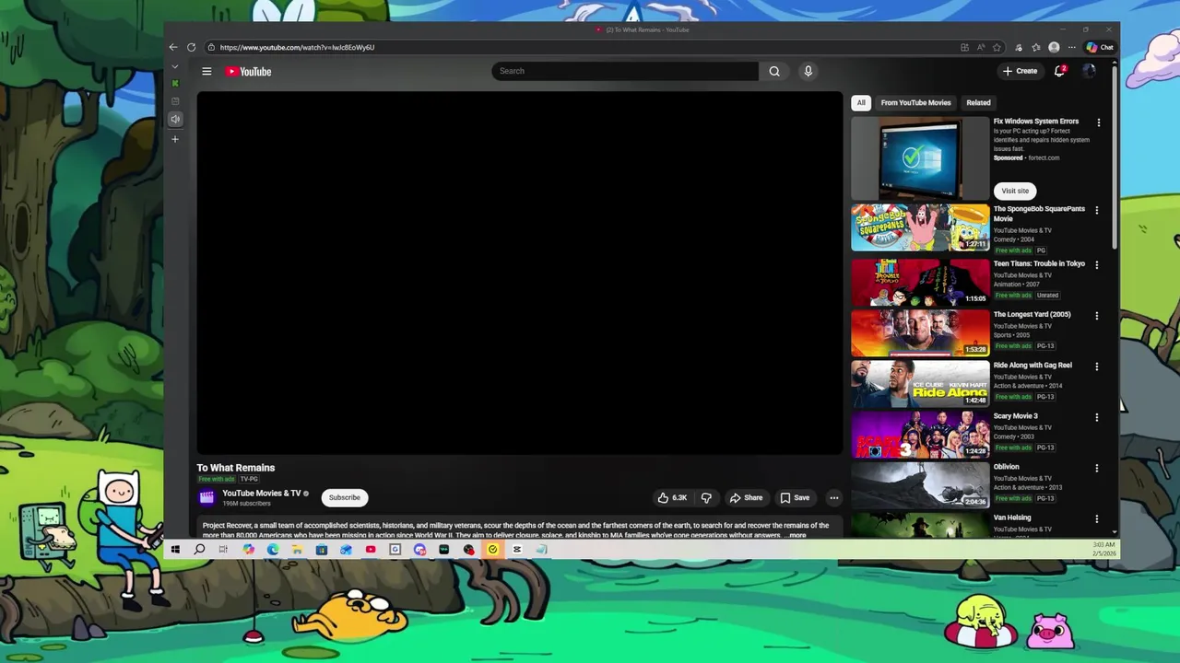Share the To What Remains video
1180x663 pixels.
coord(746,497)
